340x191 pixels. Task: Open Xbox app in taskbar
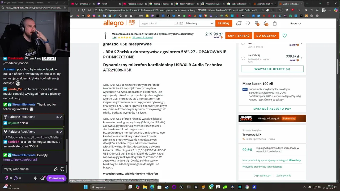[211, 187]
